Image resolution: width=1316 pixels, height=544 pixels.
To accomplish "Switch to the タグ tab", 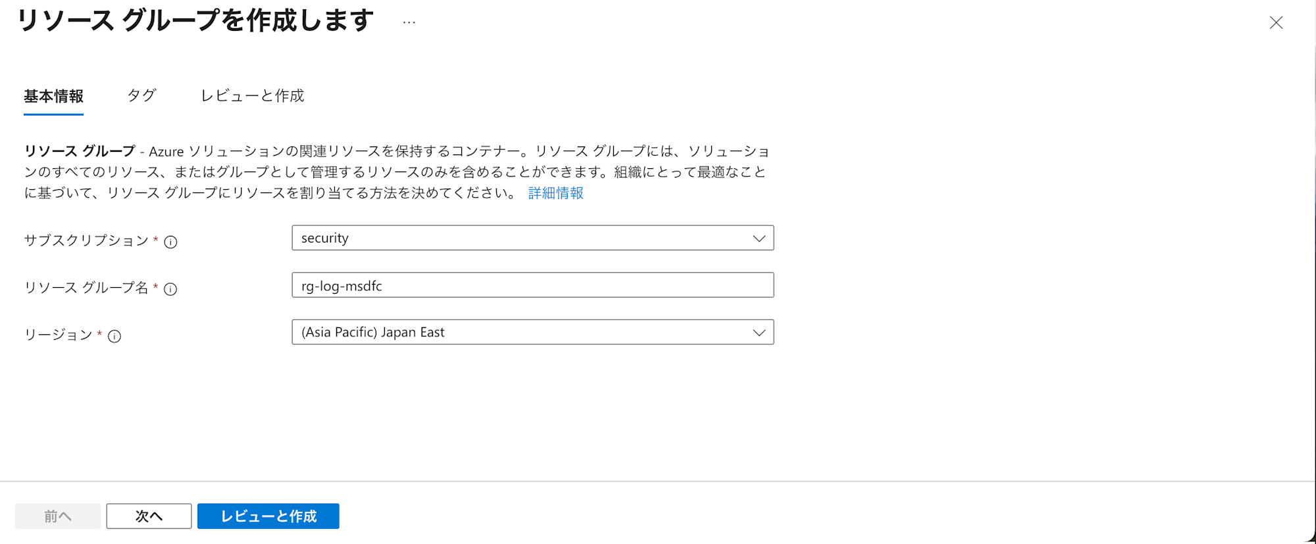I will click(x=141, y=96).
